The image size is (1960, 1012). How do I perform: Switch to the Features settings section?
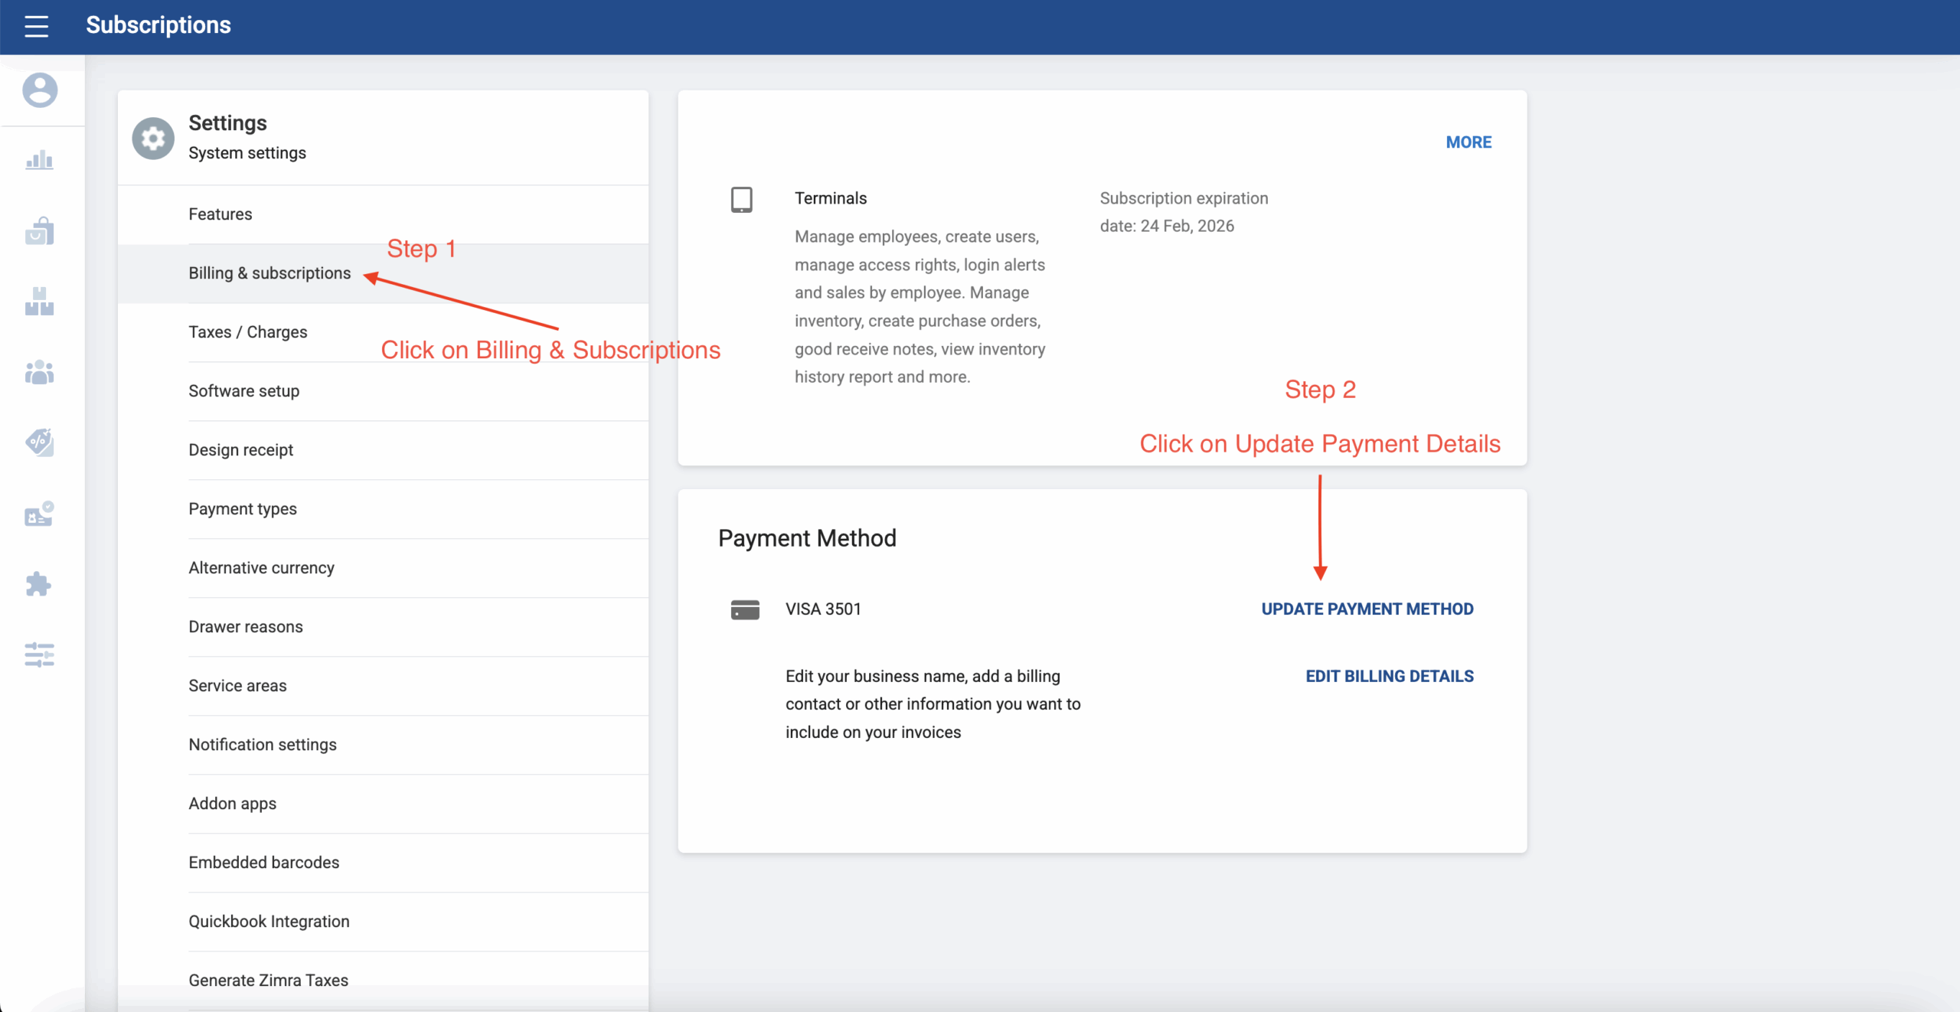(x=220, y=214)
